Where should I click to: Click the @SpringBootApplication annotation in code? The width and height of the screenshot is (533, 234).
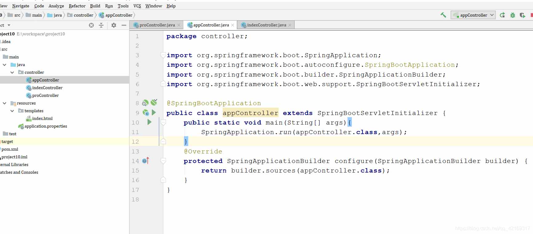(x=214, y=103)
